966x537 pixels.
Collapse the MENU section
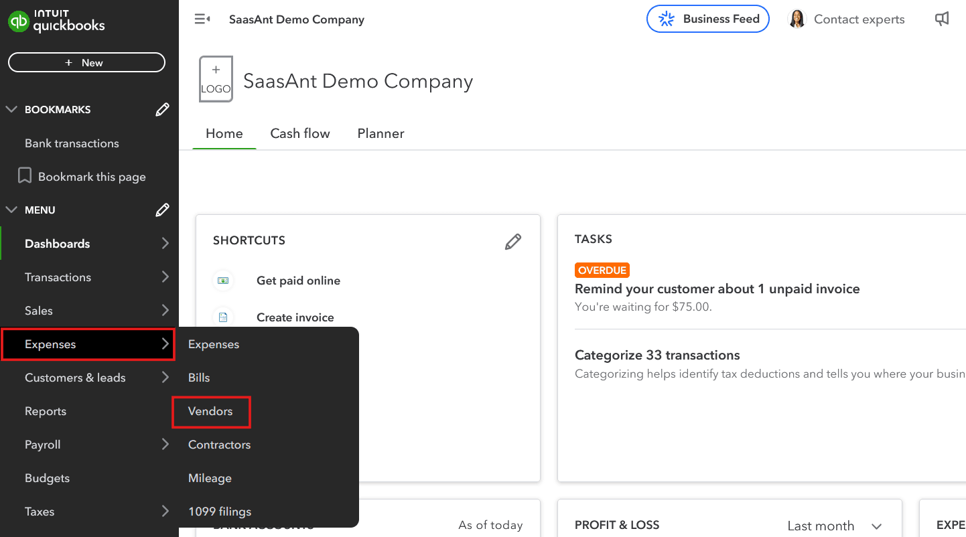tap(11, 210)
